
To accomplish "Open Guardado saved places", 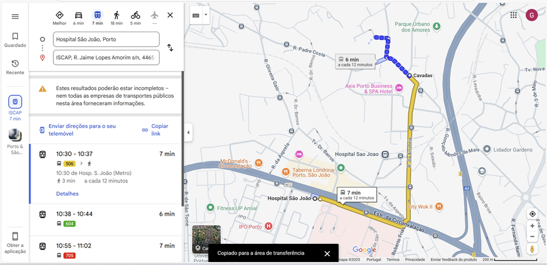I will click(x=15, y=40).
